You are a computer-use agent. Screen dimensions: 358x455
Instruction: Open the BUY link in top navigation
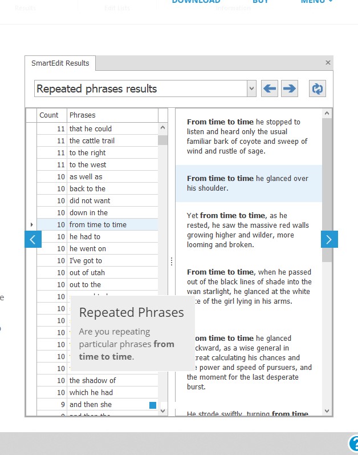click(x=261, y=2)
